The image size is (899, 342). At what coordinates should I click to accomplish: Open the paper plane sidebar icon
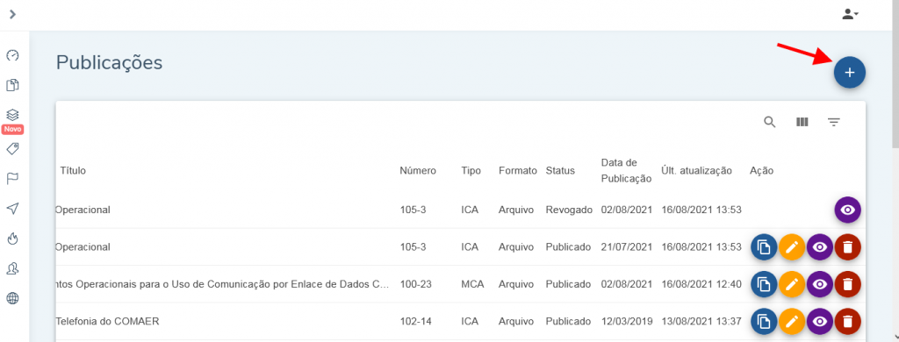coord(12,209)
